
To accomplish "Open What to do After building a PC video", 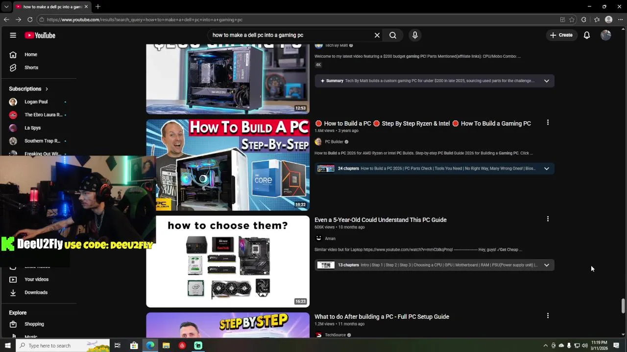I will [382, 317].
